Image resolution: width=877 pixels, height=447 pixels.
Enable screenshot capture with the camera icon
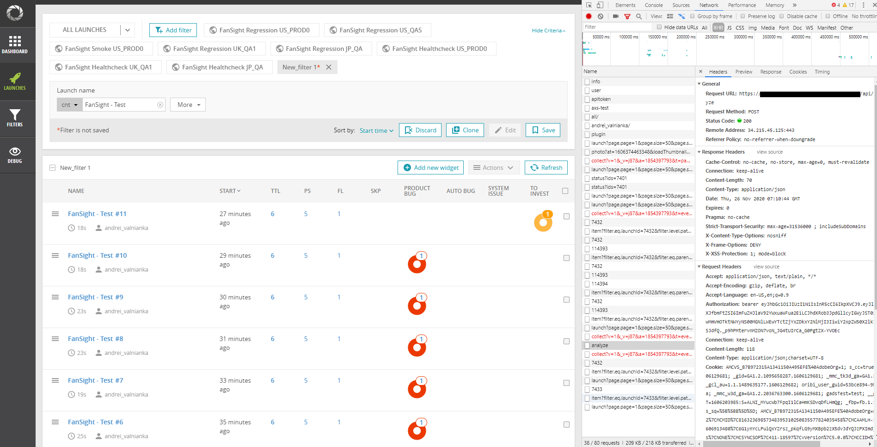point(615,16)
